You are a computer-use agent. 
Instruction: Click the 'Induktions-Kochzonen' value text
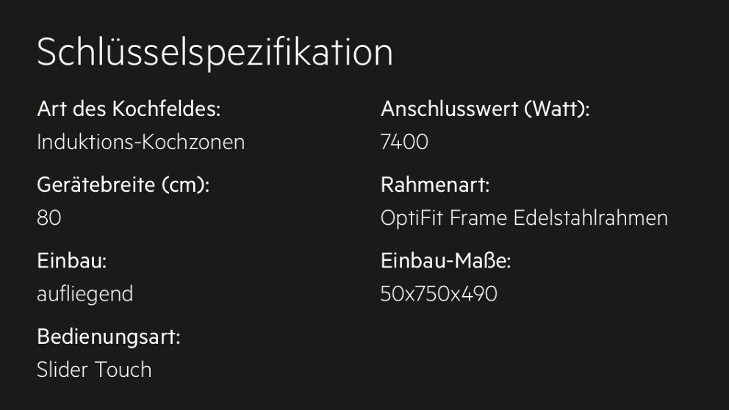point(141,142)
